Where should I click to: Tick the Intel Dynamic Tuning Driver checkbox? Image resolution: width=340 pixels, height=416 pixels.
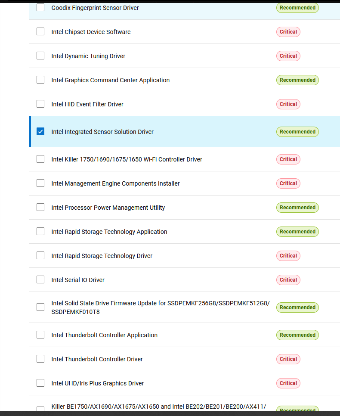pos(40,56)
